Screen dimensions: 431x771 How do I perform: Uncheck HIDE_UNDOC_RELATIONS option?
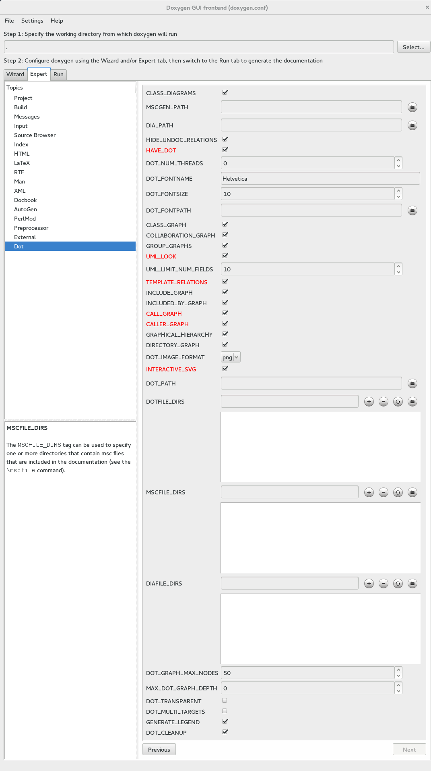(225, 139)
